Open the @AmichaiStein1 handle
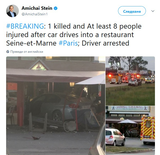 coord(35,14)
